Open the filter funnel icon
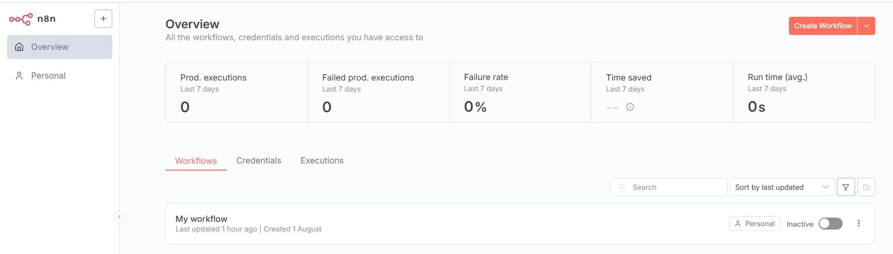 pyautogui.click(x=846, y=187)
